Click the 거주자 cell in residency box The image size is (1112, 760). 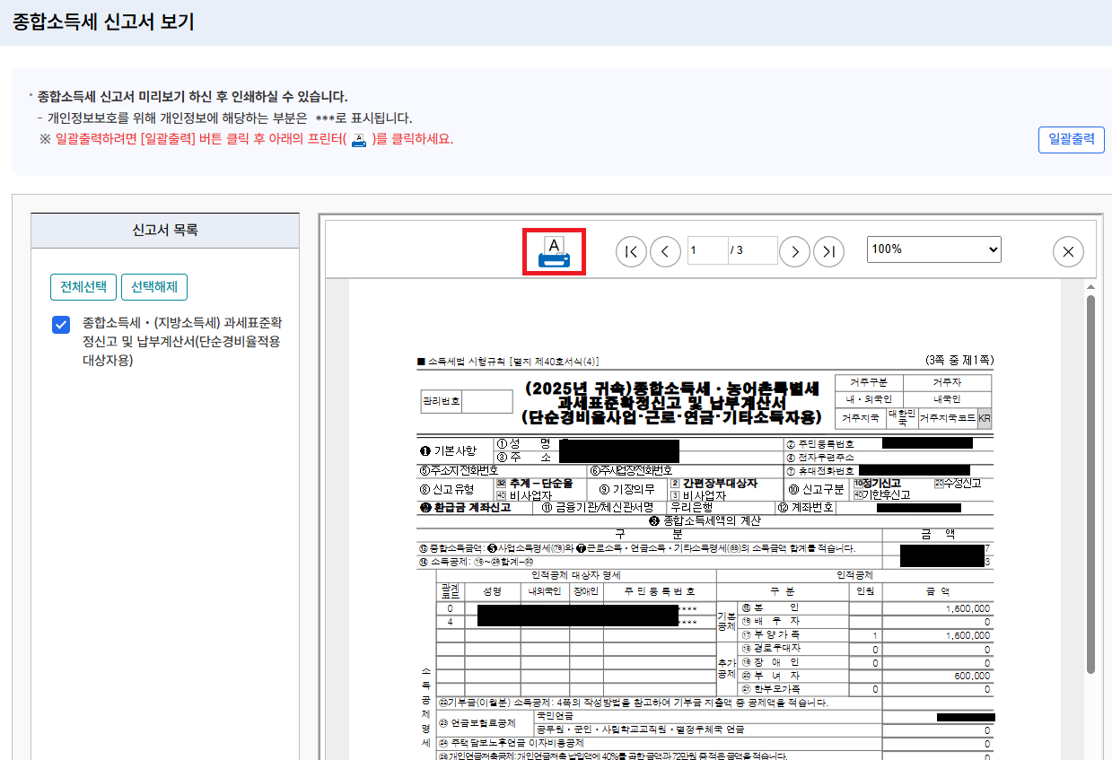click(x=946, y=382)
